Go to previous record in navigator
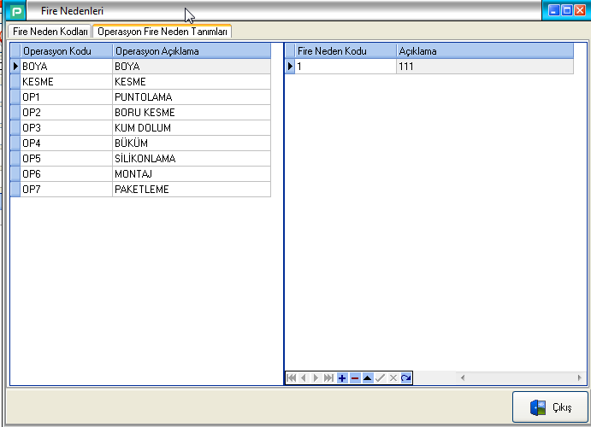591x427 pixels. 304,377
